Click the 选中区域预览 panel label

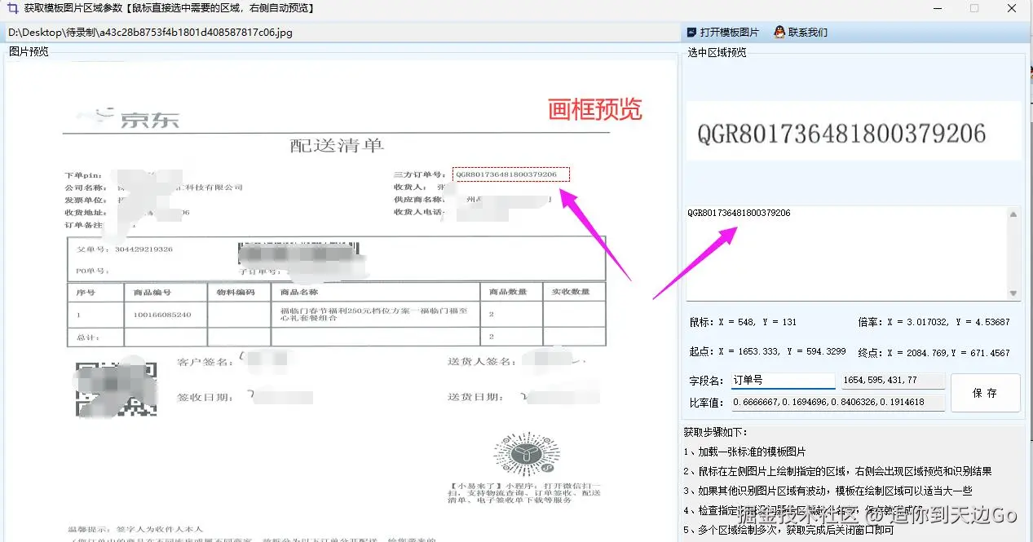717,52
